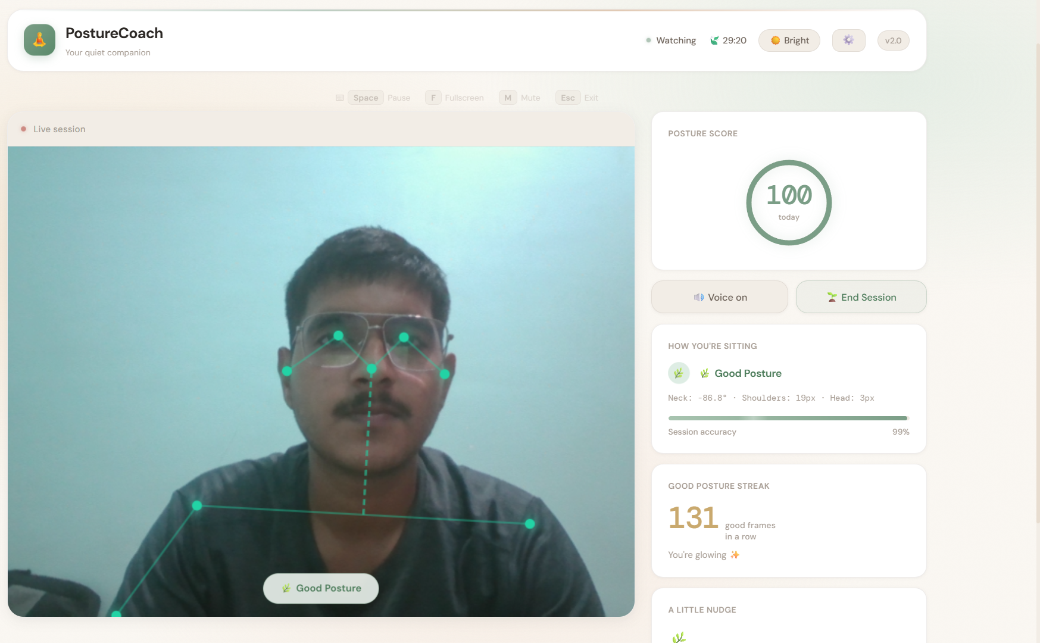
Task: Click the keyboard icon before shortcut hints
Action: point(339,97)
